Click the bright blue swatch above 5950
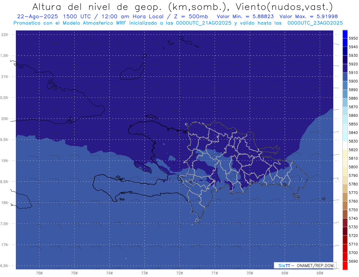The width and height of the screenshot is (359, 277). [x=345, y=34]
